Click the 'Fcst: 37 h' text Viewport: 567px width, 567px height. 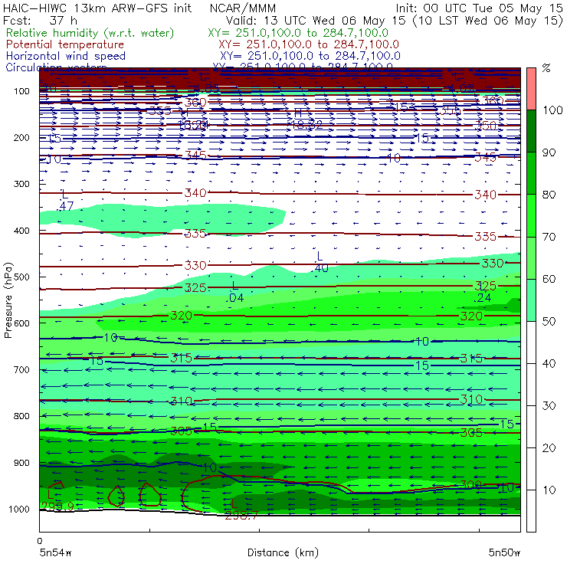[40, 20]
